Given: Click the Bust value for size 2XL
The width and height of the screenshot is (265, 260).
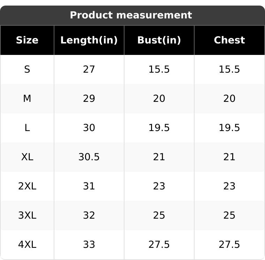Looking at the screenshot, I should click(159, 186).
